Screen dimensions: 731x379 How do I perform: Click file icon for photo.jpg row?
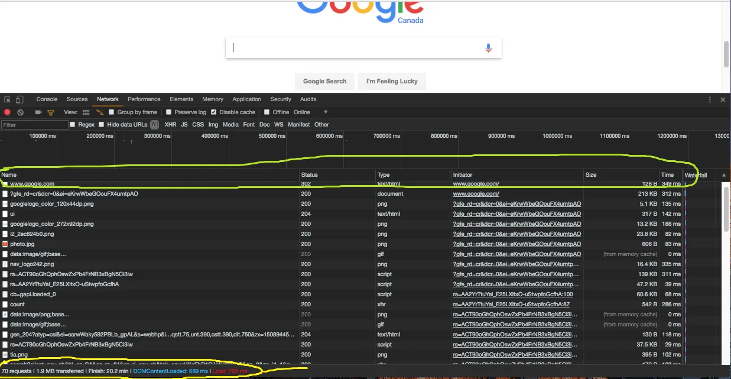(5, 244)
